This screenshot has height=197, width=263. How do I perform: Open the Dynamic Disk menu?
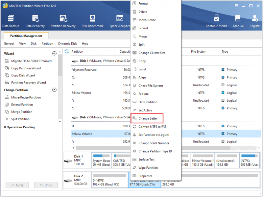coord(67,44)
